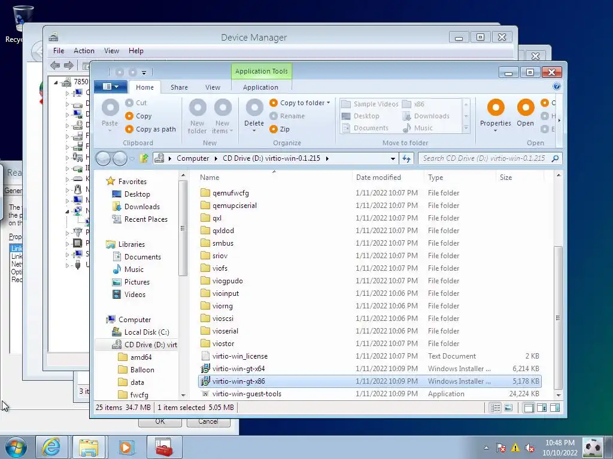613x459 pixels.
Task: Show hidden tray icons arrow
Action: (486, 448)
